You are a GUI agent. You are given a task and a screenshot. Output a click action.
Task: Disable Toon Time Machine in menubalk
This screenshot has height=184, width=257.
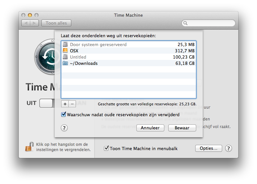point(106,148)
